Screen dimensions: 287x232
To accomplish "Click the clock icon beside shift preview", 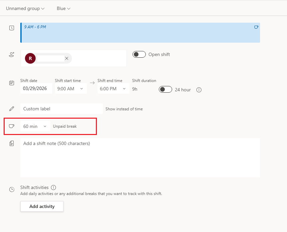I will click(12, 28).
